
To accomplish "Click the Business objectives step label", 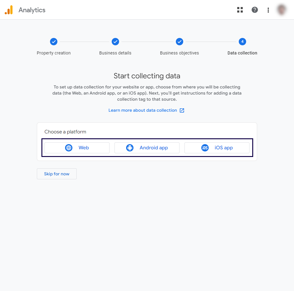I will click(x=180, y=53).
